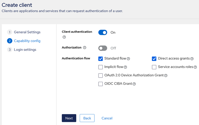
Task: Show help for Implicit flow
Action: (125, 67)
